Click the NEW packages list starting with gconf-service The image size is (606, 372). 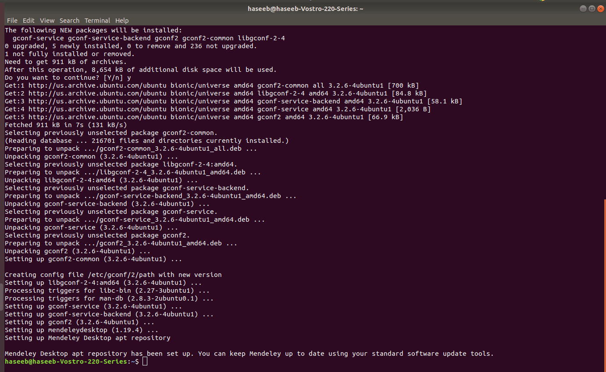pyautogui.click(x=149, y=38)
